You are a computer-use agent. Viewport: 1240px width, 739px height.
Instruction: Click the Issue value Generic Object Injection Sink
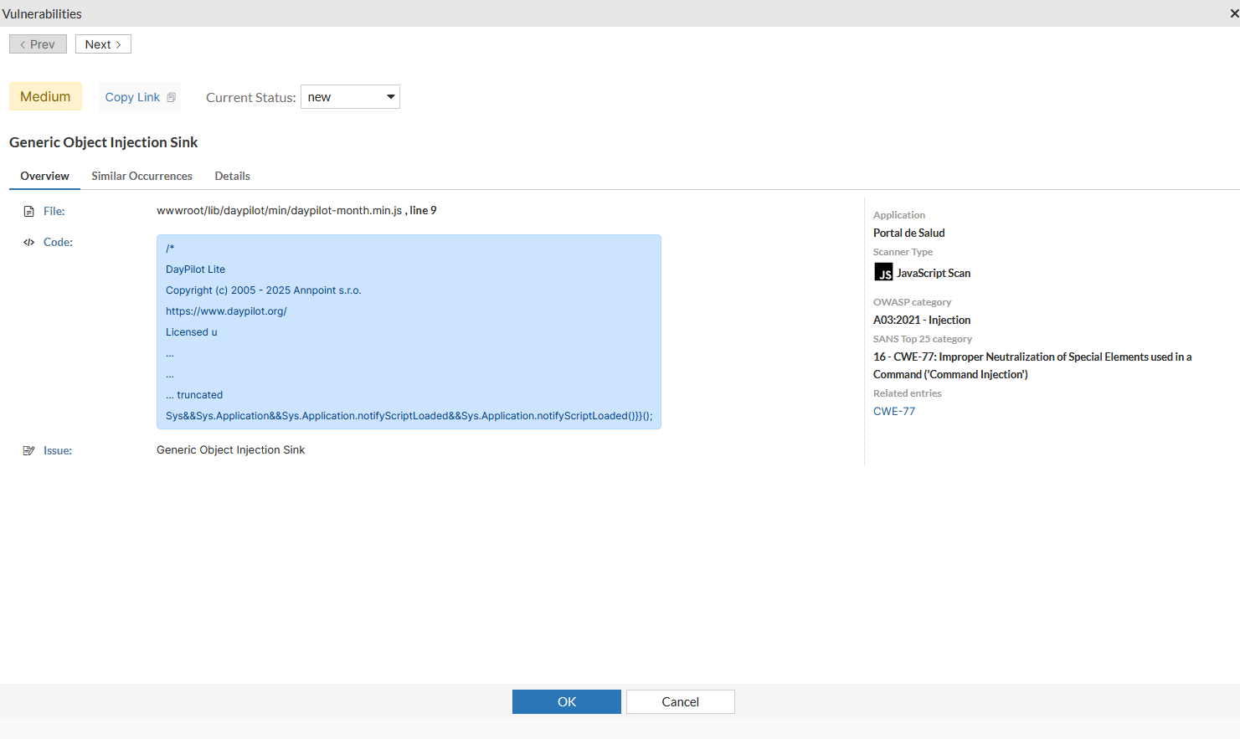230,450
